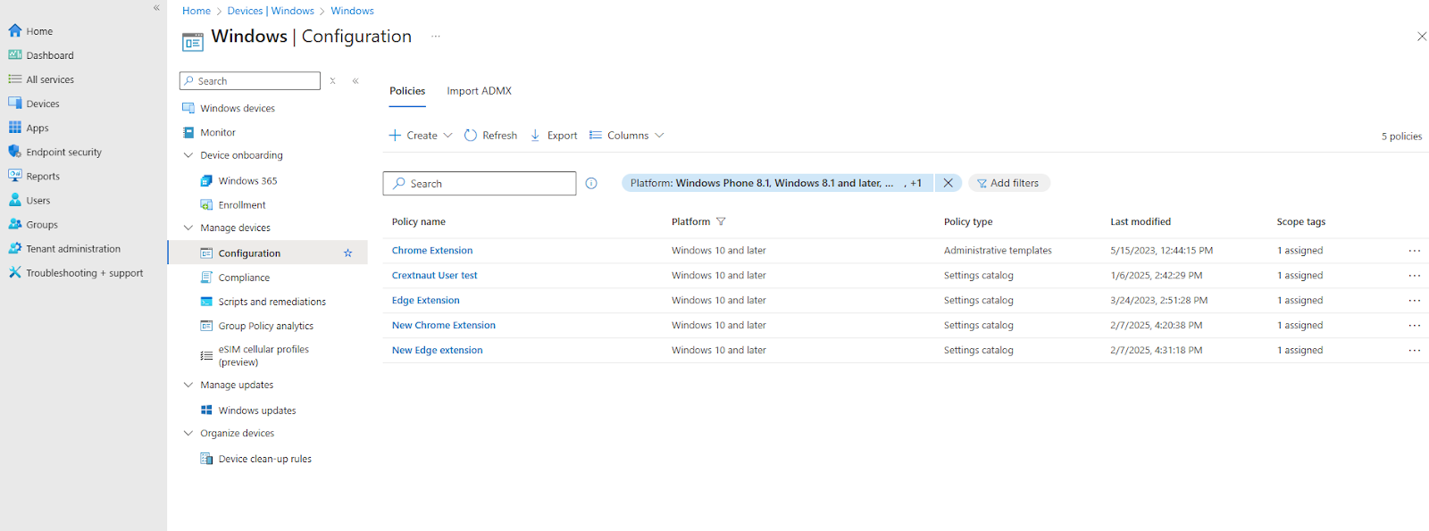This screenshot has width=1429, height=531.
Task: Select Configuration in resource menu
Action: [249, 253]
